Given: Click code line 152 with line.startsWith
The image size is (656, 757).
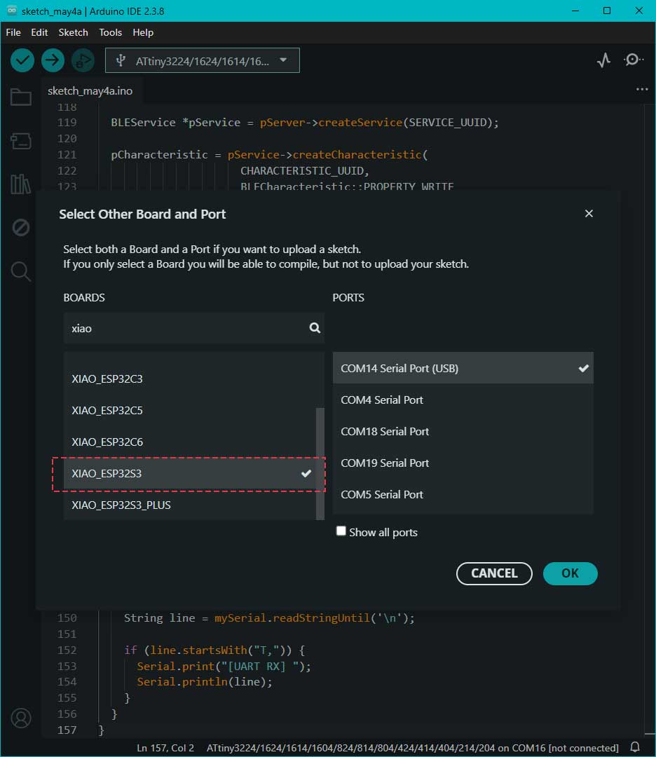Looking at the screenshot, I should (x=214, y=650).
